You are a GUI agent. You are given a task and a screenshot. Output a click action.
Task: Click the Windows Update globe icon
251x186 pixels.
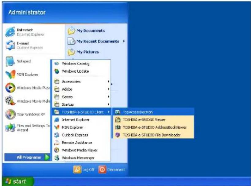point(57,71)
